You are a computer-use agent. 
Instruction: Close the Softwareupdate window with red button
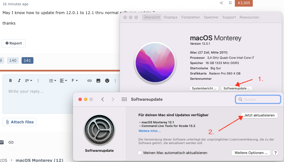80,99
